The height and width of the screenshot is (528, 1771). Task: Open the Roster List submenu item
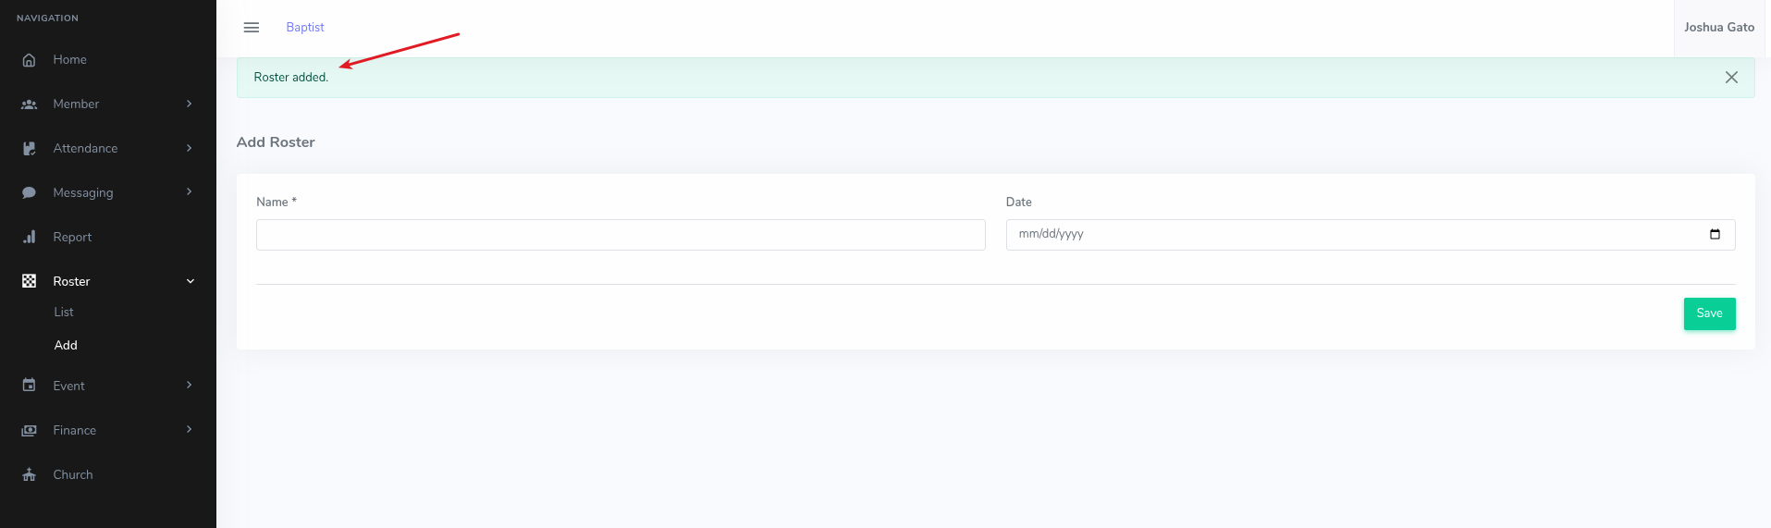[x=64, y=313]
